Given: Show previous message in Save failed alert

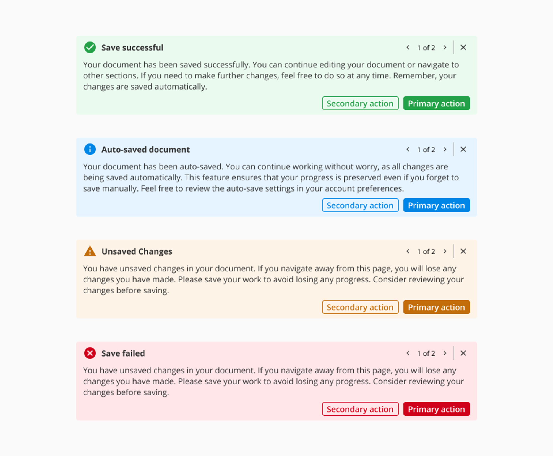Looking at the screenshot, I should click(x=408, y=353).
